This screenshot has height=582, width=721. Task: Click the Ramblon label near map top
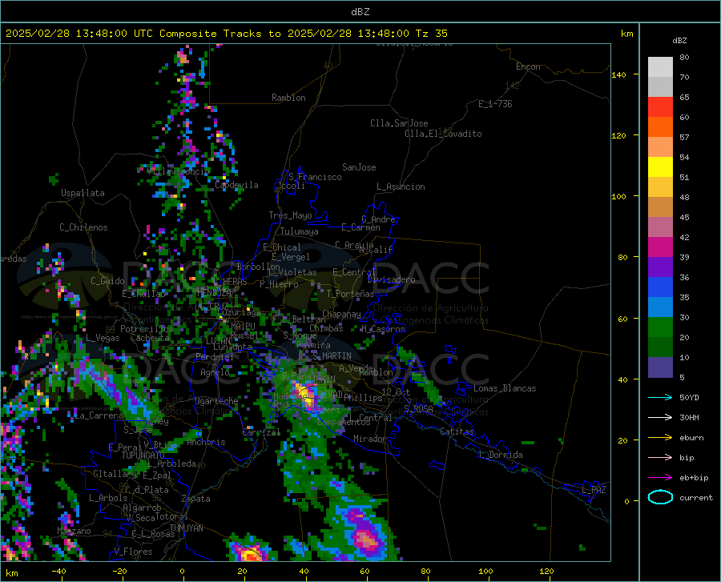click(288, 98)
